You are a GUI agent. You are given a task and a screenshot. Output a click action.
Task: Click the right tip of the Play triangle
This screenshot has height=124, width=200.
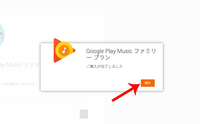coord(74,50)
